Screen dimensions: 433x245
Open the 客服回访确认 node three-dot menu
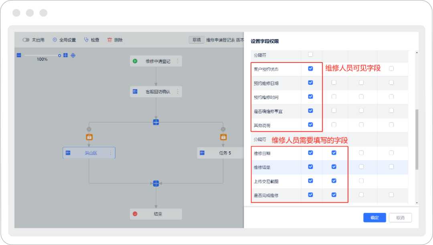click(178, 92)
